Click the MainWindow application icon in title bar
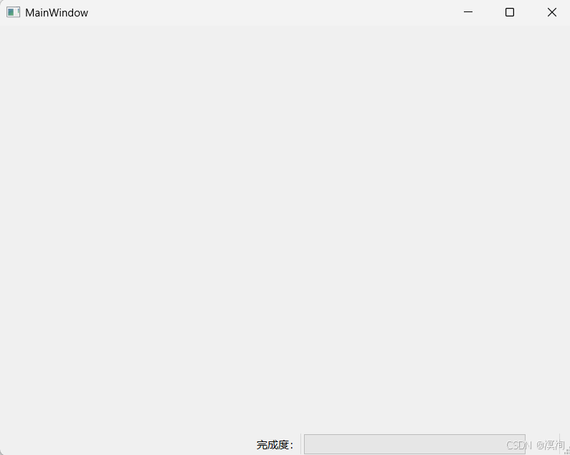Viewport: 570px width, 455px height. (13, 12)
